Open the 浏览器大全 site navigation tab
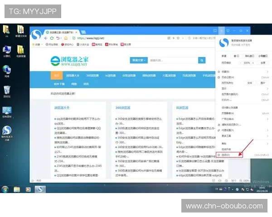 [73, 75]
